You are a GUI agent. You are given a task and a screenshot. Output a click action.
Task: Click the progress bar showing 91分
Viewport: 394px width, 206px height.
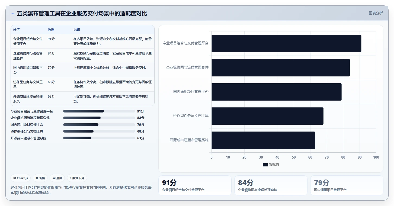point(99,111)
